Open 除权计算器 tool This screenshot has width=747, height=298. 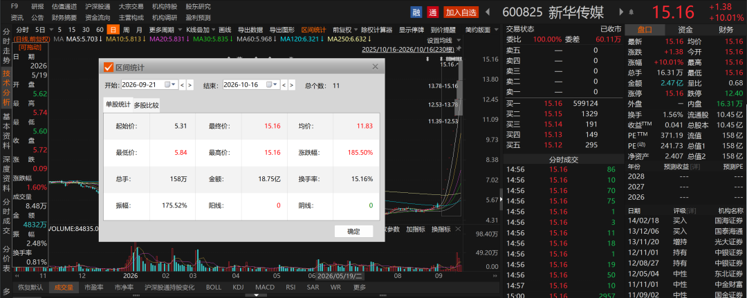pos(376,30)
